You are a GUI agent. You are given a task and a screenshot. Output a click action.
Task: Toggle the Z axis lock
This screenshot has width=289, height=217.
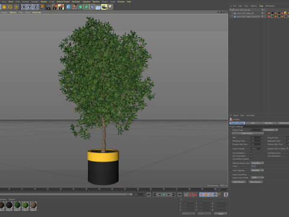36,7
